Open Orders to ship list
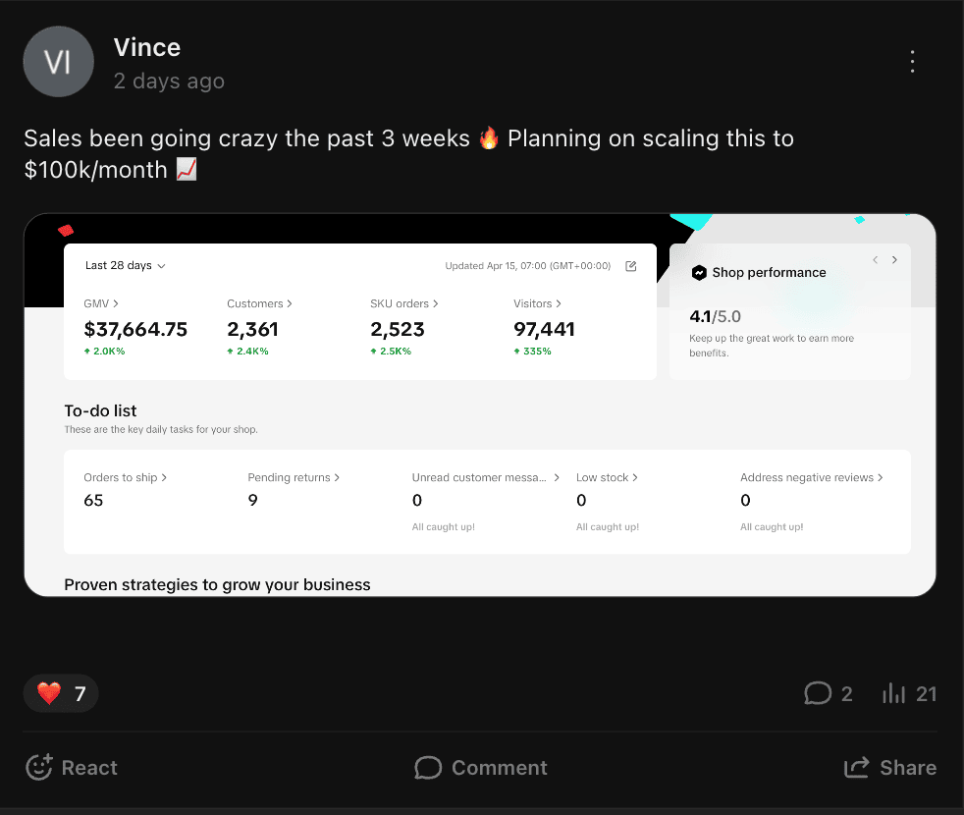Screen dimensions: 964x815 [125, 478]
